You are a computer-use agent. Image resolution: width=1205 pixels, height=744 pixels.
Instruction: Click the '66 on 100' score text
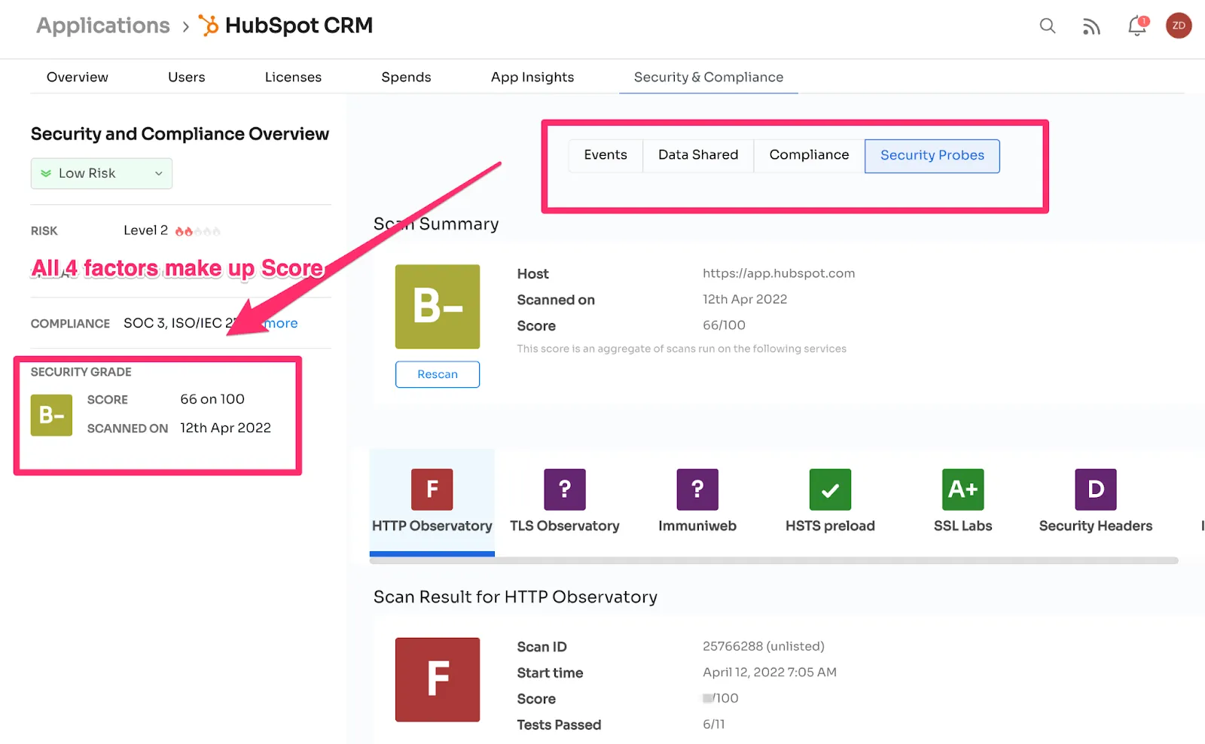tap(212, 399)
